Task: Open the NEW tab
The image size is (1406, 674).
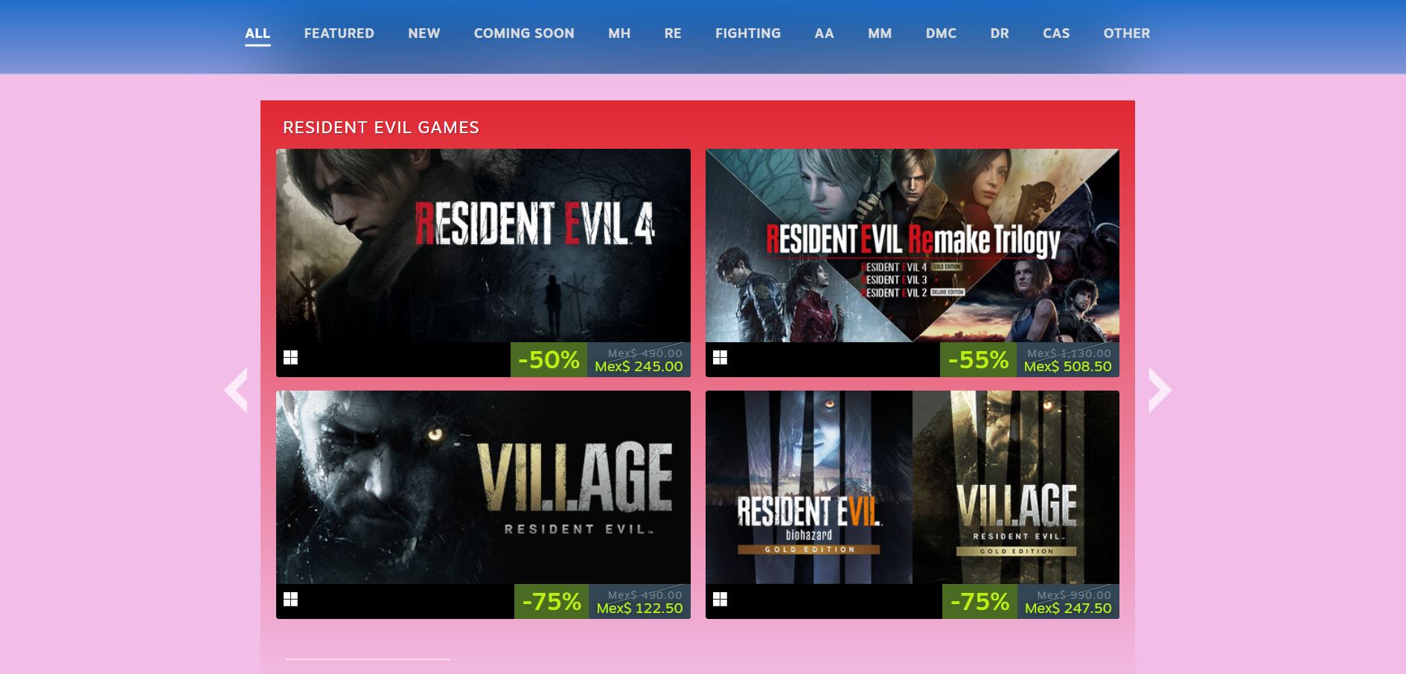Action: [424, 33]
